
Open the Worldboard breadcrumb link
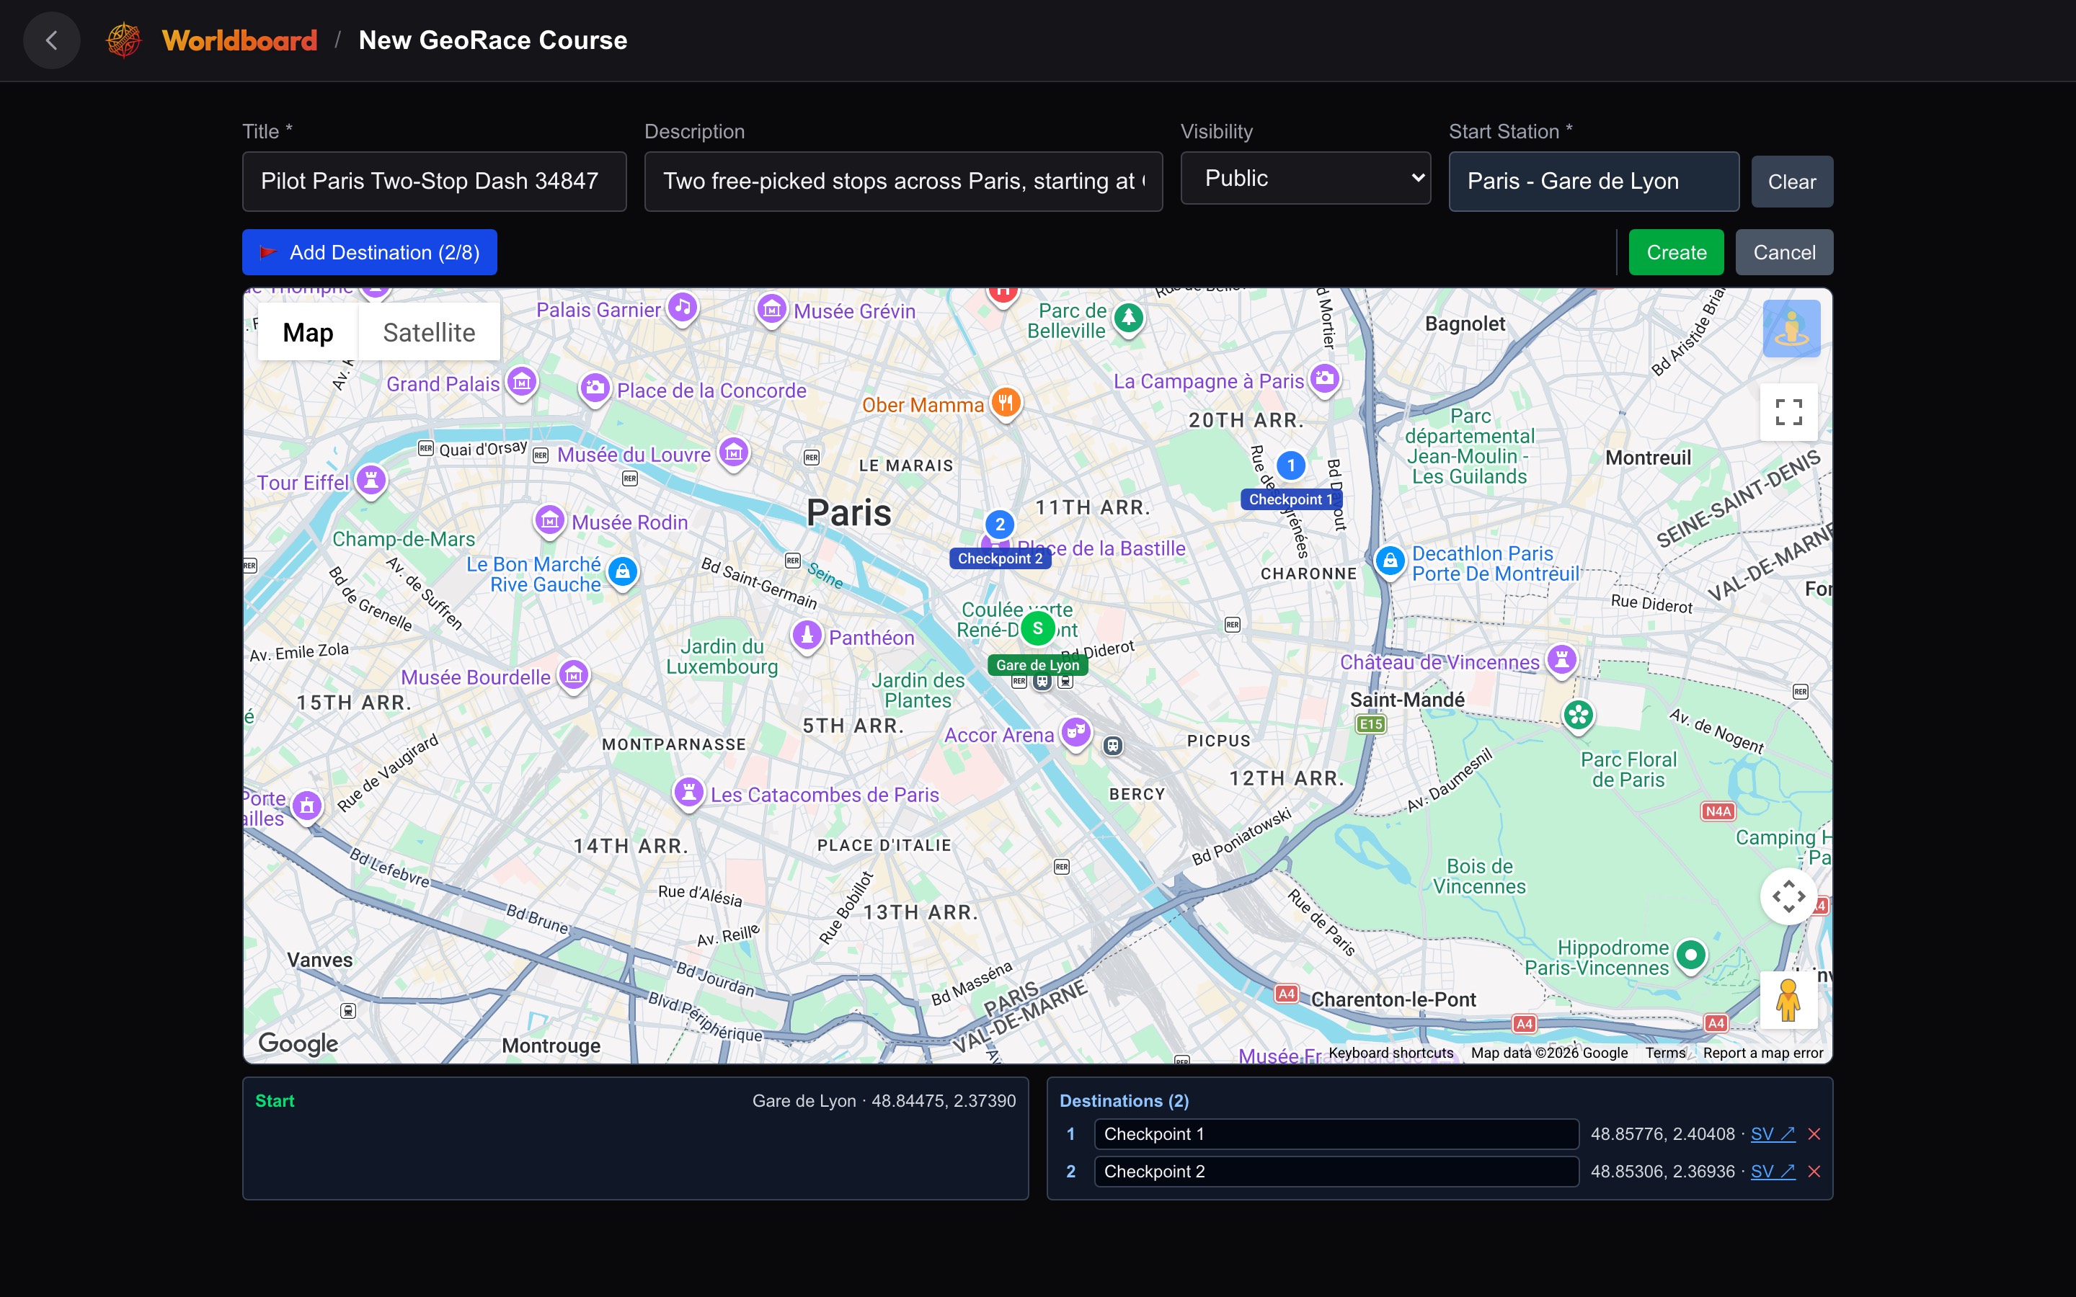239,40
